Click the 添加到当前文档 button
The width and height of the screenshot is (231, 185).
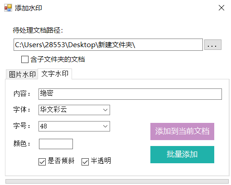pos(182,131)
